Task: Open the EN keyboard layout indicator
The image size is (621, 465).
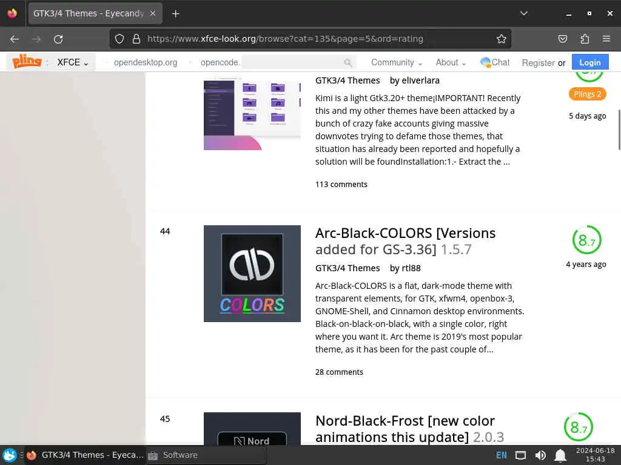Action: [502, 455]
